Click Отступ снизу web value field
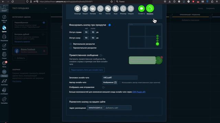 pyautogui.click(x=86, y=38)
